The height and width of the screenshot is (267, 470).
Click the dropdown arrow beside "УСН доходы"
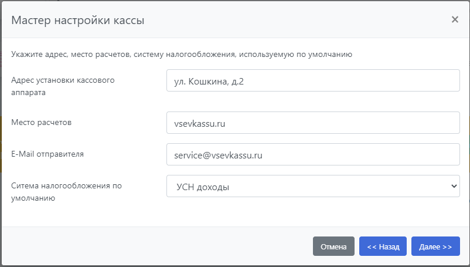(453, 186)
